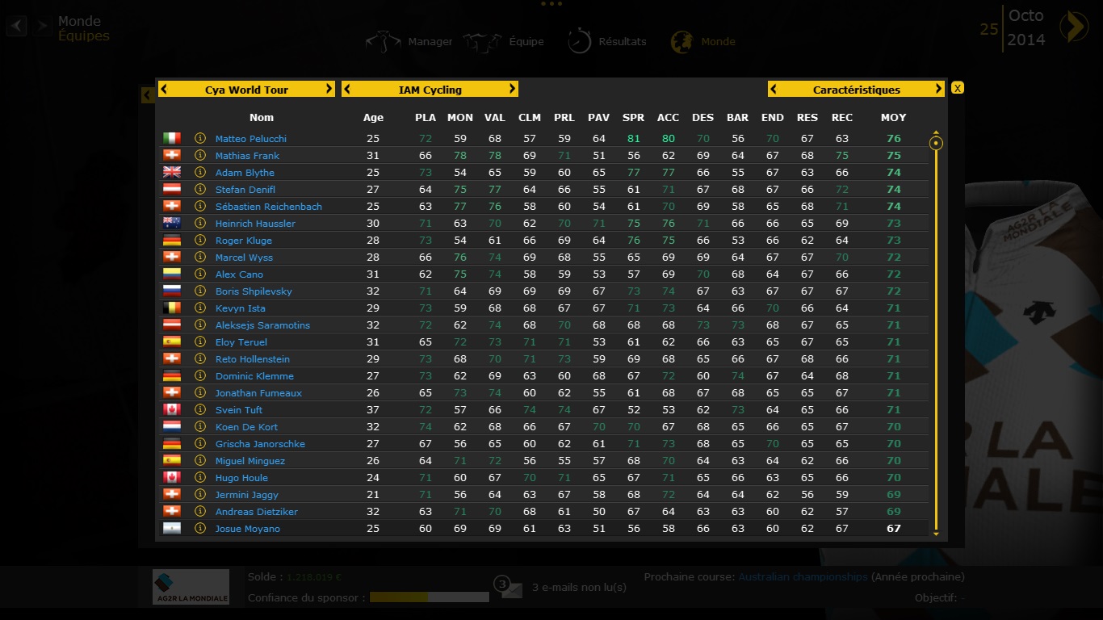Open info icon for Mathias Frank
The height and width of the screenshot is (620, 1103).
click(x=200, y=155)
